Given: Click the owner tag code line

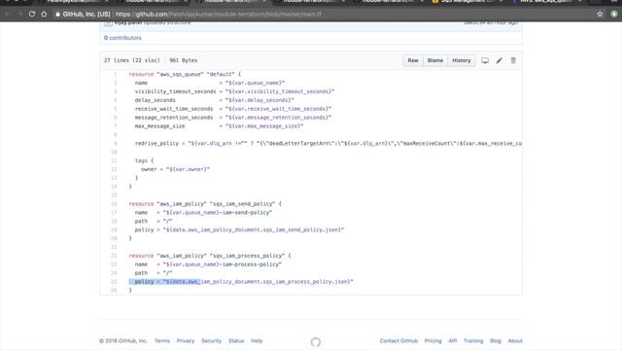Looking at the screenshot, I should point(175,169).
